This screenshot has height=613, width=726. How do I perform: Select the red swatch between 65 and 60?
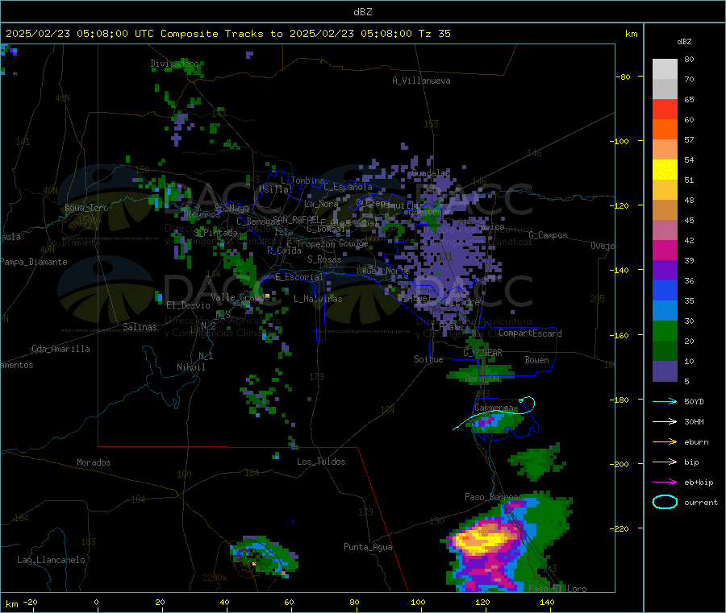point(665,109)
